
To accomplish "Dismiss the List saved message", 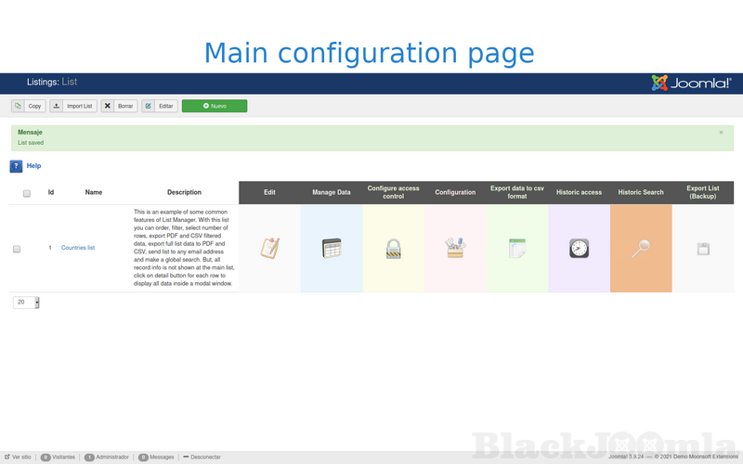I will 721,133.
